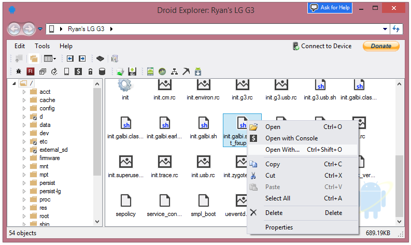Go forward with the right navigation arrow
Screen dimensions: 411x245
point(29,29)
